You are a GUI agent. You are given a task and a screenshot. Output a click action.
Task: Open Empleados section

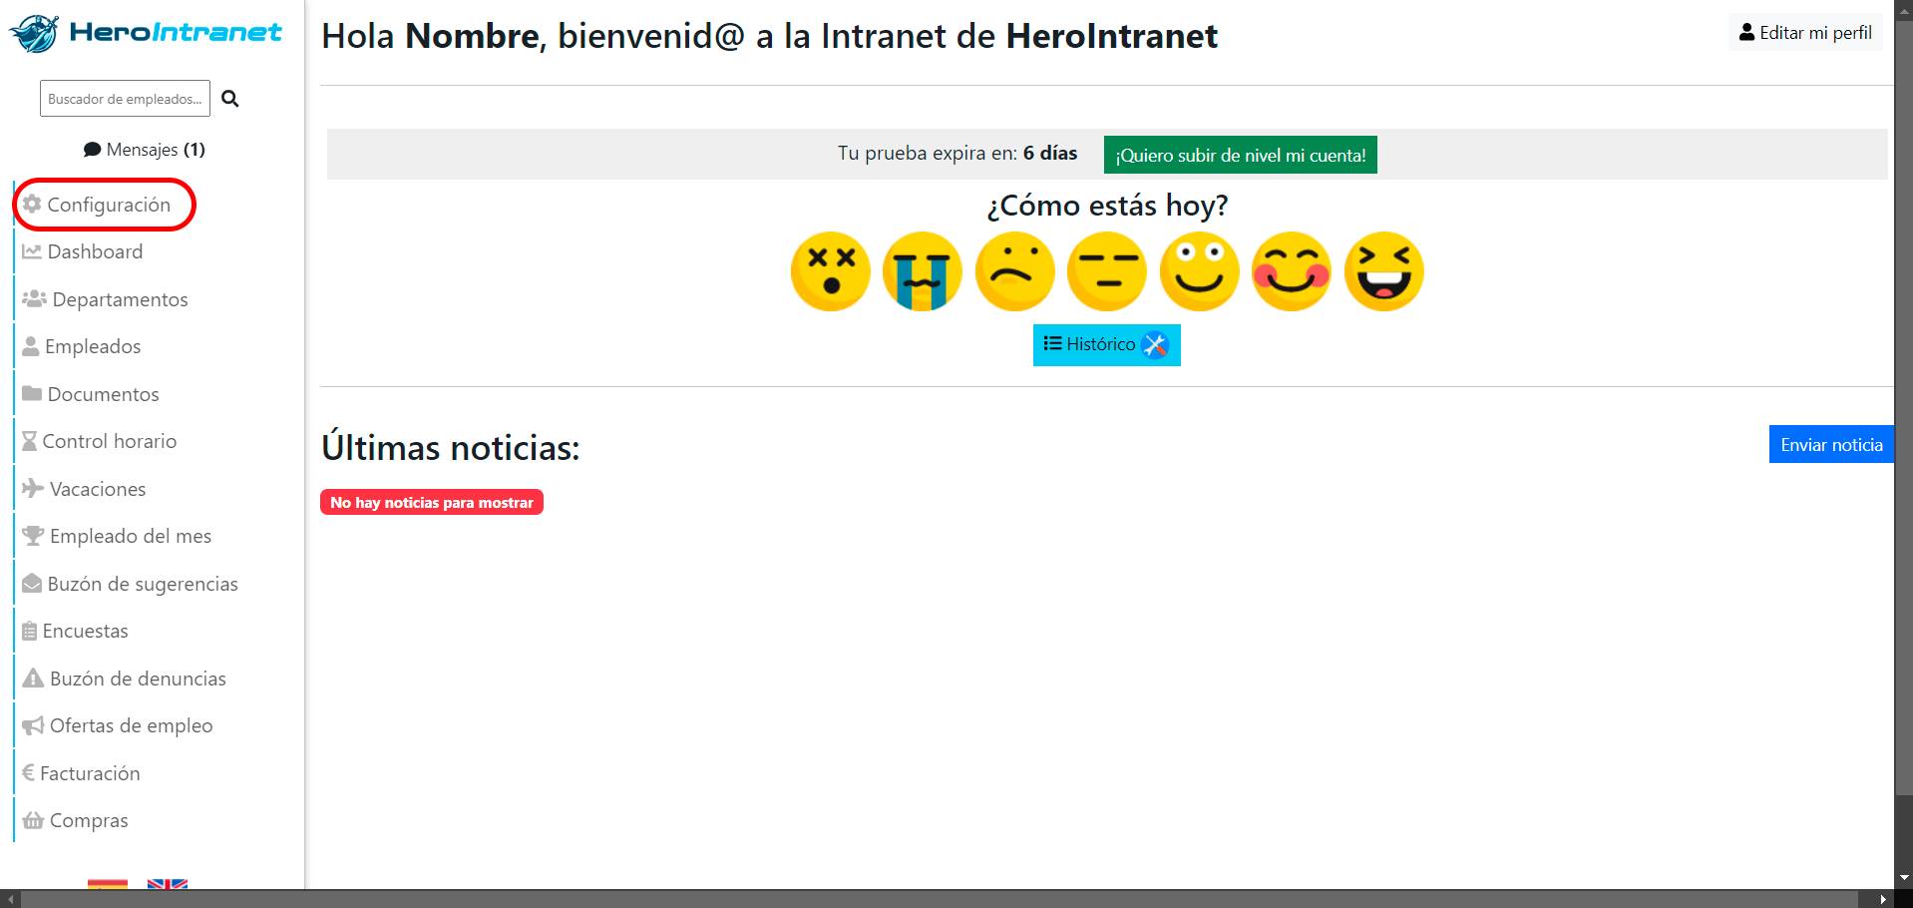82,346
